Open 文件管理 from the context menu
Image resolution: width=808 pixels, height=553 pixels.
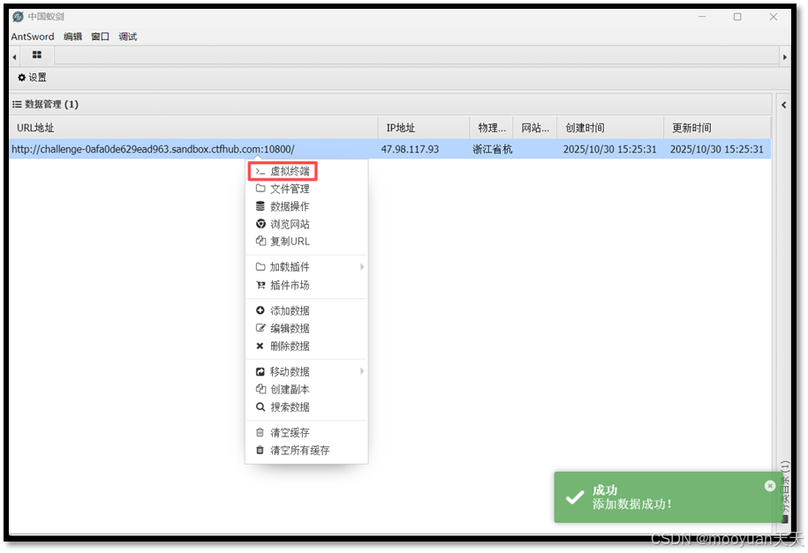(x=290, y=189)
